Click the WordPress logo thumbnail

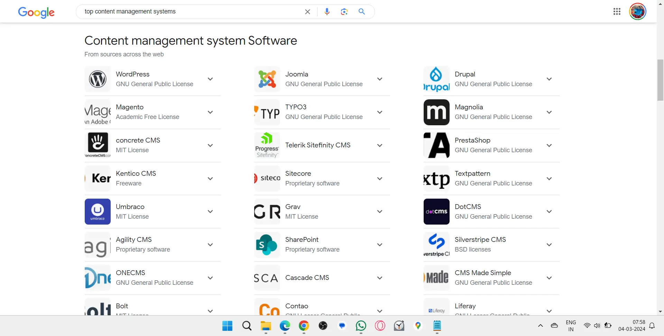tap(98, 79)
